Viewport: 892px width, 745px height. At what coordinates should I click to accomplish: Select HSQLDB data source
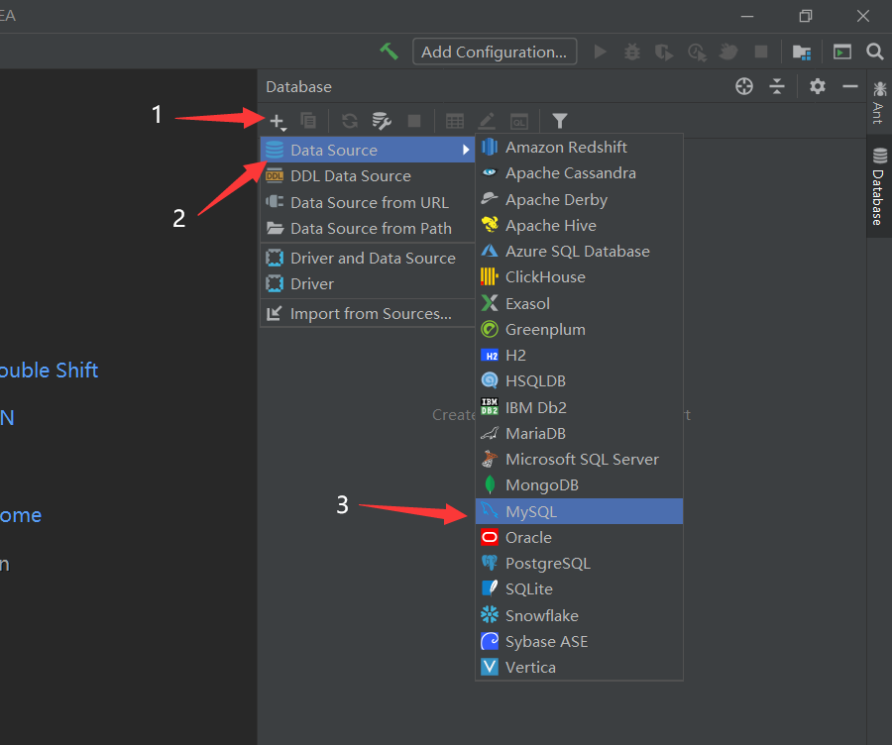click(x=579, y=381)
